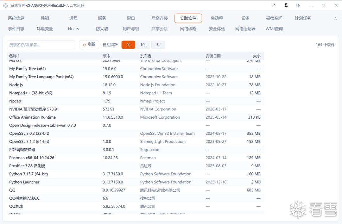Open the 事件日志 tab
342x224 pixels.
16,29
